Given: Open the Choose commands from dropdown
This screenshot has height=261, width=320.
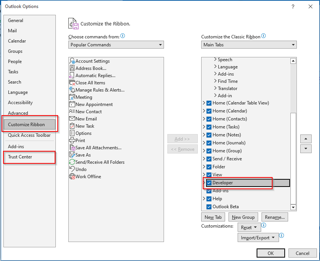Looking at the screenshot, I should point(116,45).
